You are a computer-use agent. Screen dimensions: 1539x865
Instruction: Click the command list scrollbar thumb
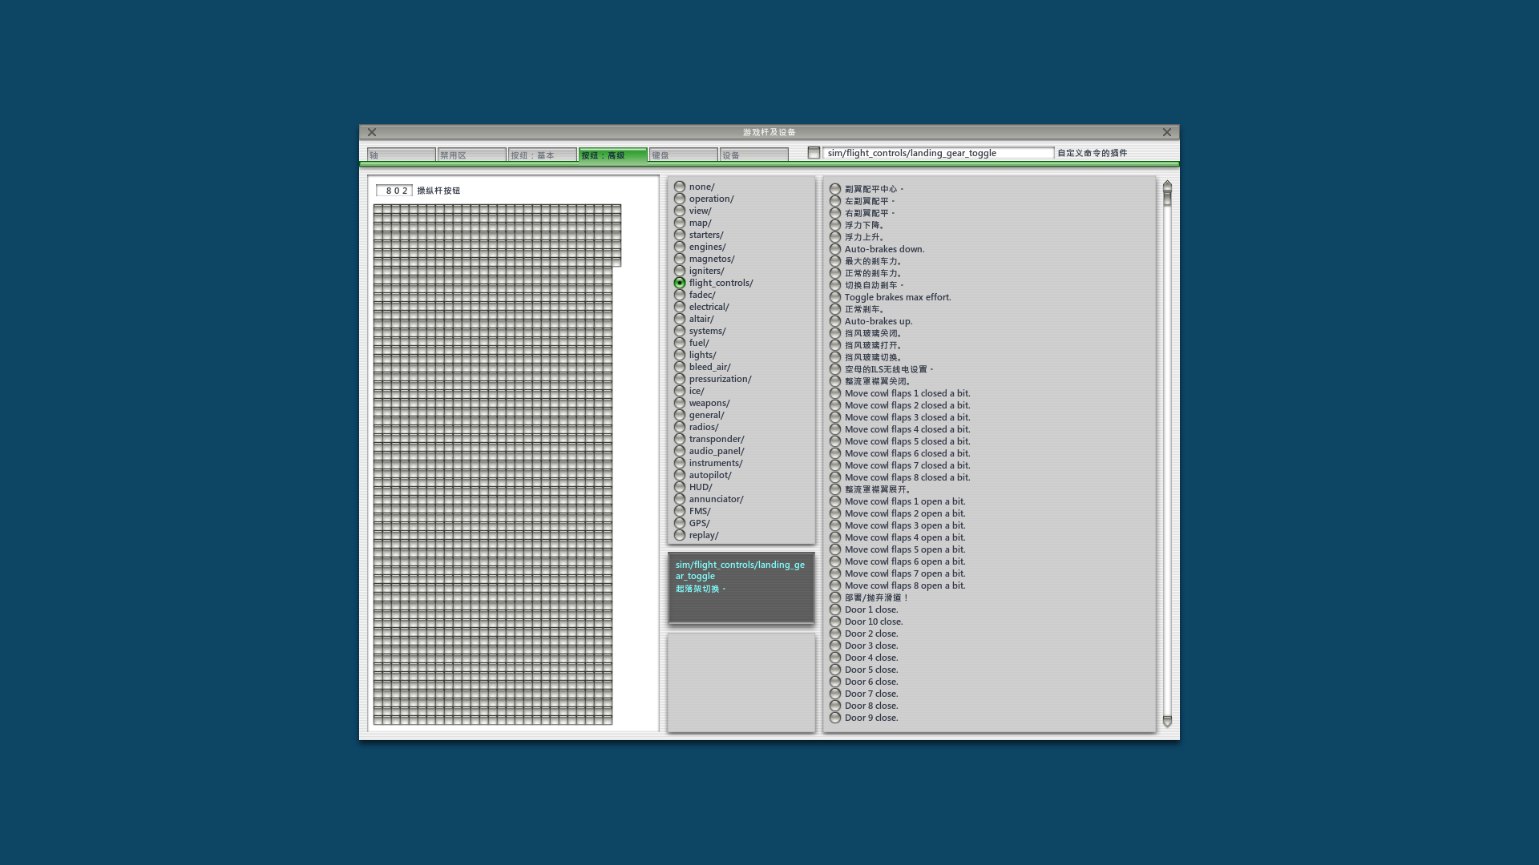pyautogui.click(x=1167, y=198)
